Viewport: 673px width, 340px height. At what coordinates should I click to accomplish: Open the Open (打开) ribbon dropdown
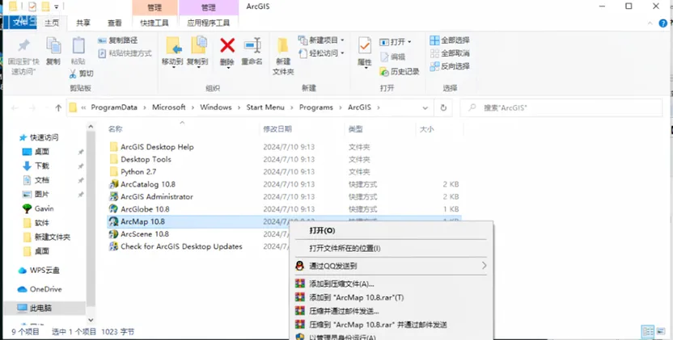(x=396, y=42)
